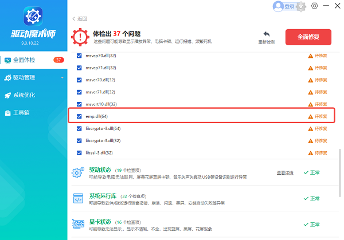Click warning triangle for msvcp71.dll(32)

point(310,68)
